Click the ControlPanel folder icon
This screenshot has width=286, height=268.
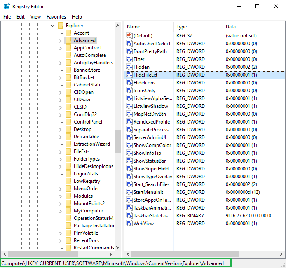(68, 122)
